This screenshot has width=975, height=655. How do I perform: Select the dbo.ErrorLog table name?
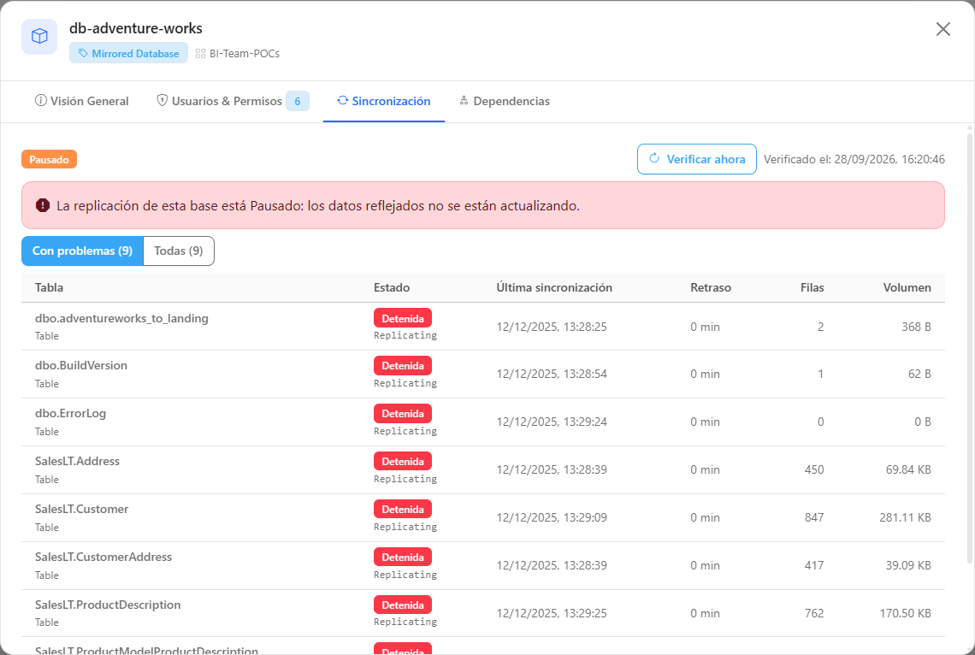click(x=70, y=413)
